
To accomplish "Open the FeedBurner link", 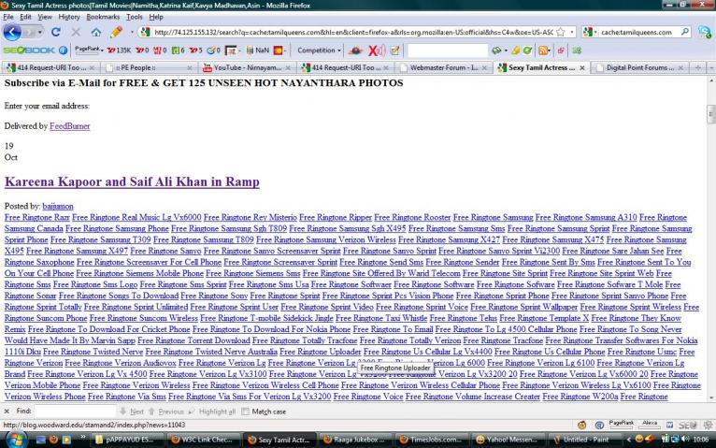I will [69, 126].
